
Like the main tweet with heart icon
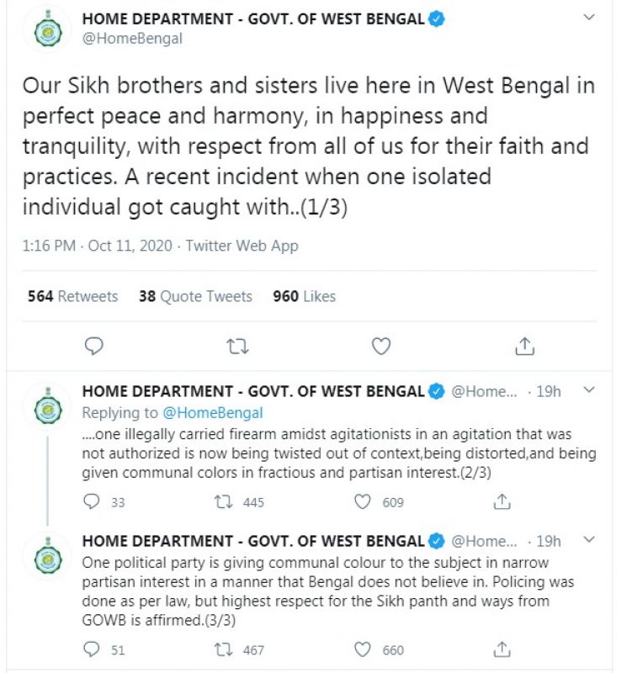coord(381,346)
